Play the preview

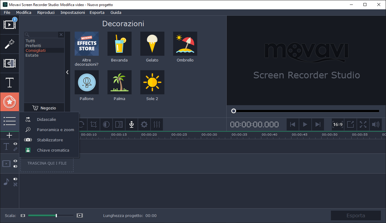305,124
